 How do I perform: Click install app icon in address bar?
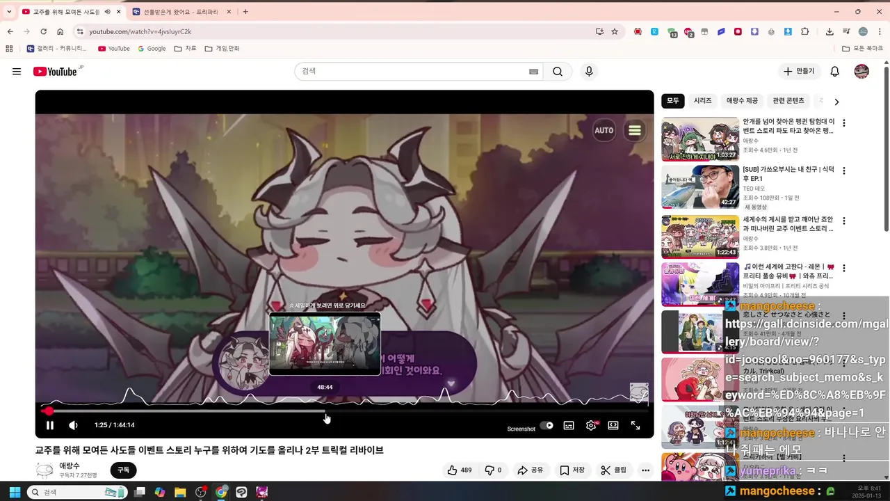point(599,31)
